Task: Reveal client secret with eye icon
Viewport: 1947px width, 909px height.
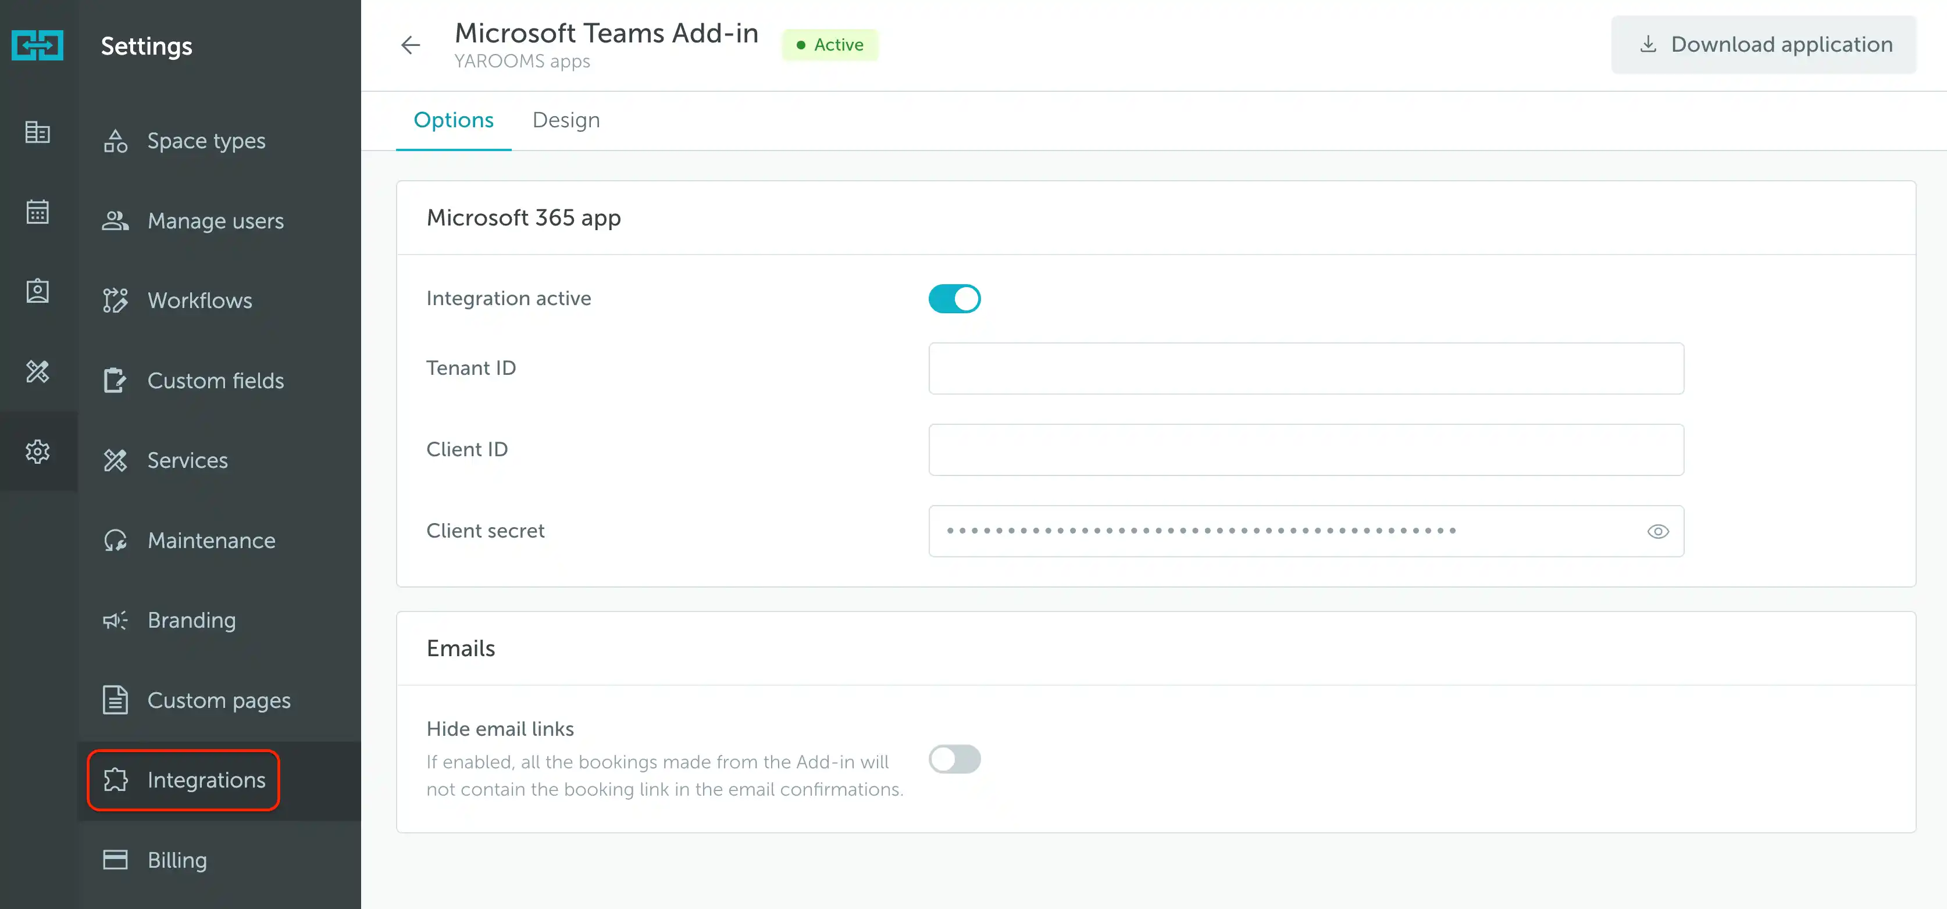Action: coord(1657,531)
